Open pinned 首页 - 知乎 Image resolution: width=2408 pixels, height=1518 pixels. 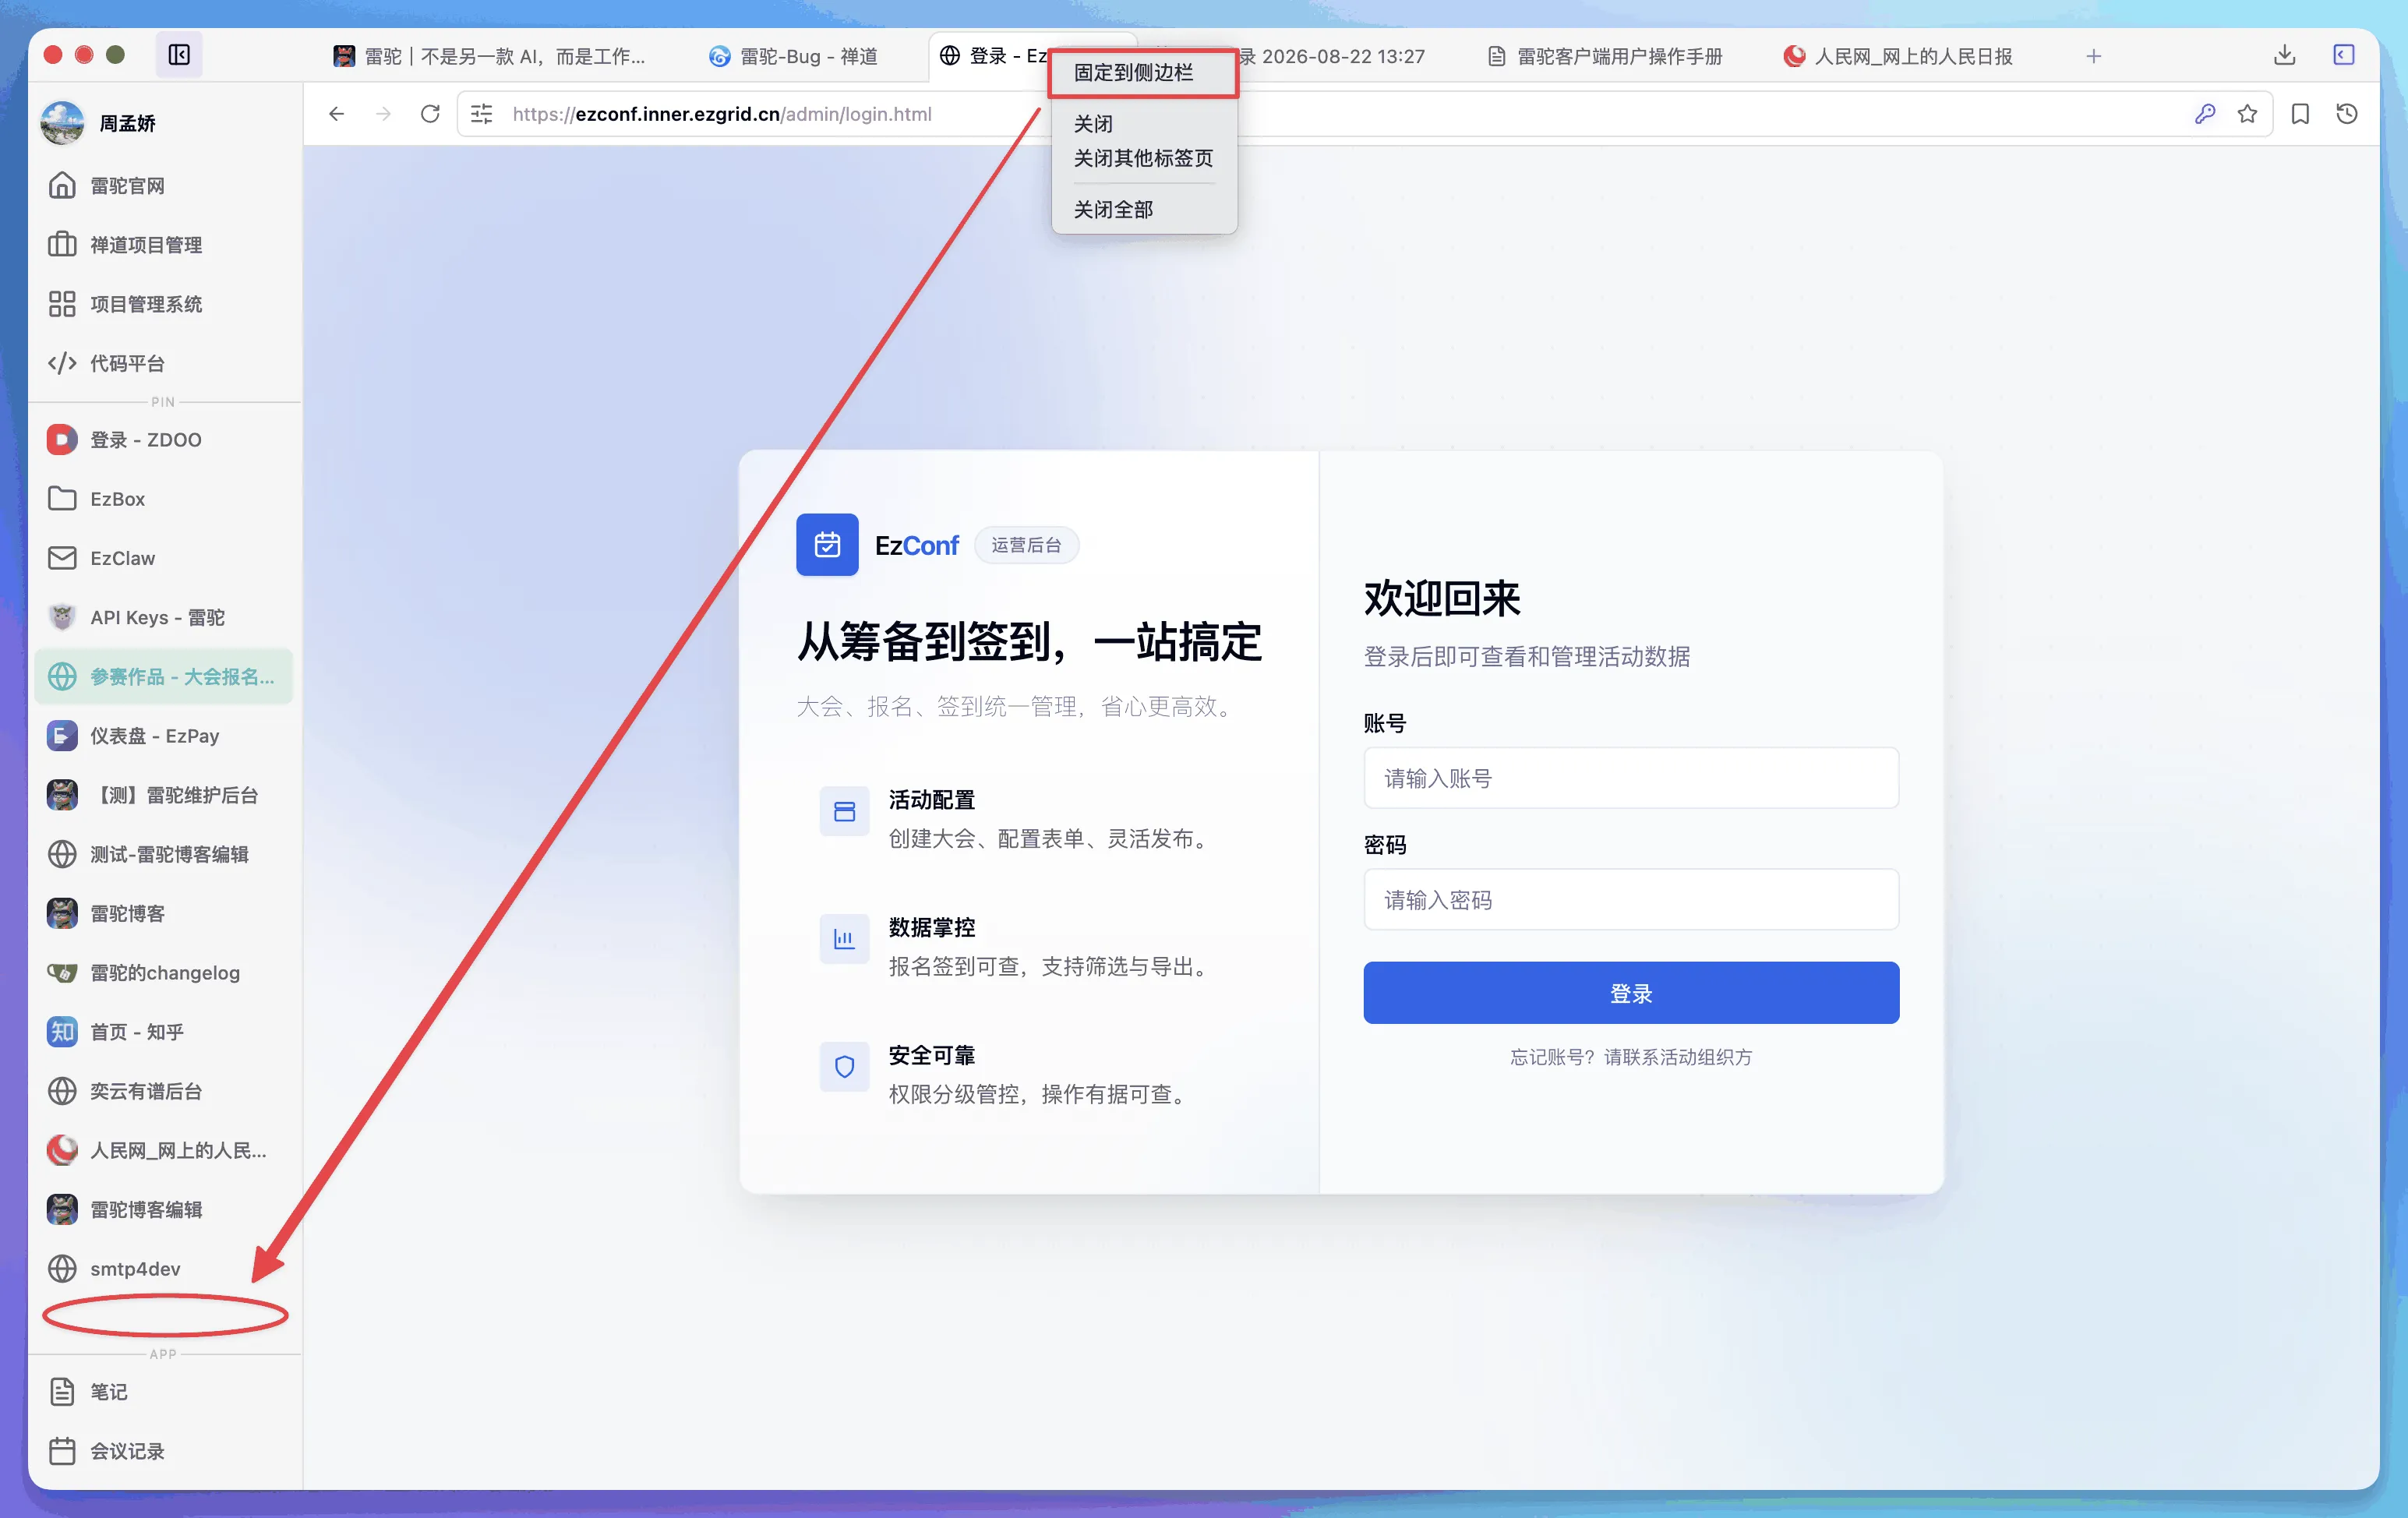point(164,1032)
